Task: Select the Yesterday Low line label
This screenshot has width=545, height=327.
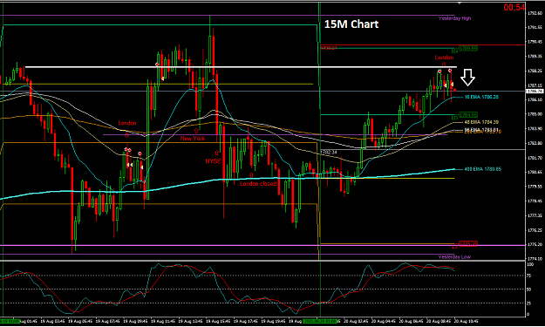Action: point(454,257)
